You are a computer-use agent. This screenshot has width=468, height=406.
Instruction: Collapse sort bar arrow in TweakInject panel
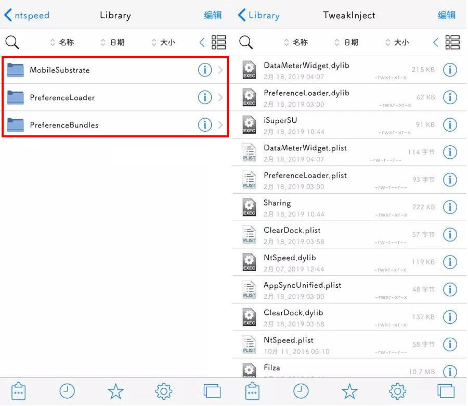tap(436, 42)
